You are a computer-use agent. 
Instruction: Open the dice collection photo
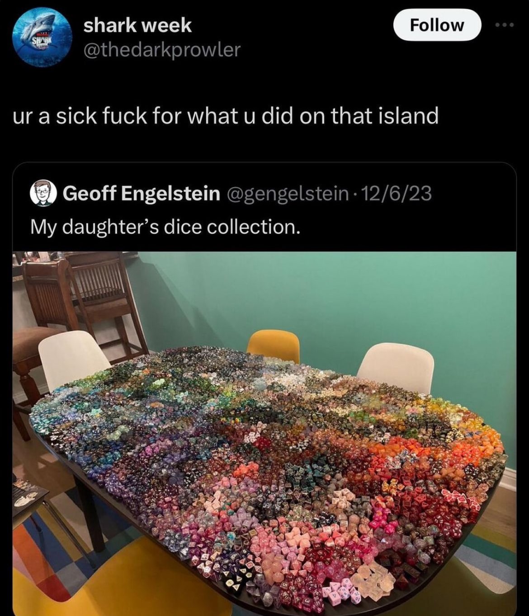point(264,434)
